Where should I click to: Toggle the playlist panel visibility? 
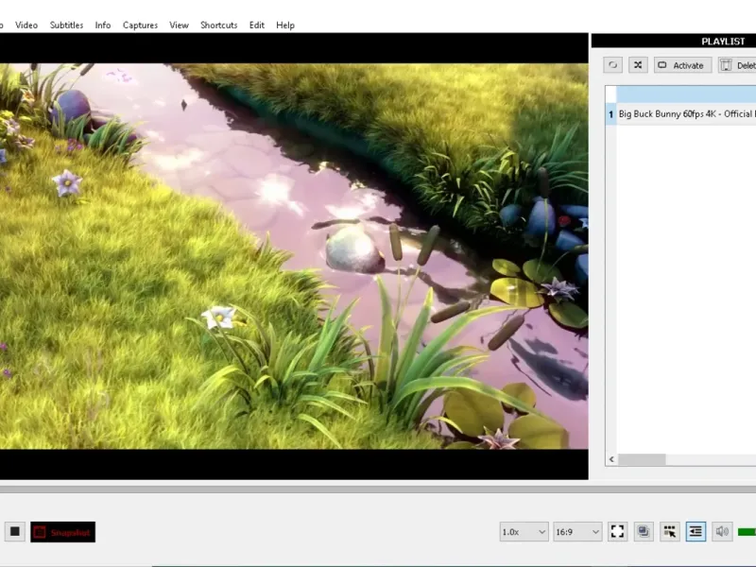tap(696, 532)
